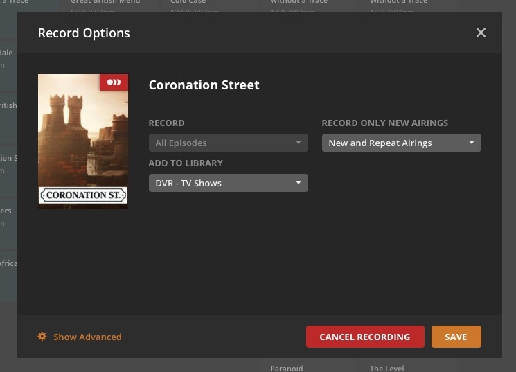Viewport: 516px width, 372px height.
Task: Click the gear icon beside Show Advanced
Action: (x=42, y=337)
